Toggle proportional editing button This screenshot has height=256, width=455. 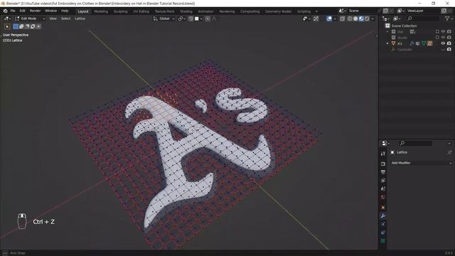(x=208, y=18)
